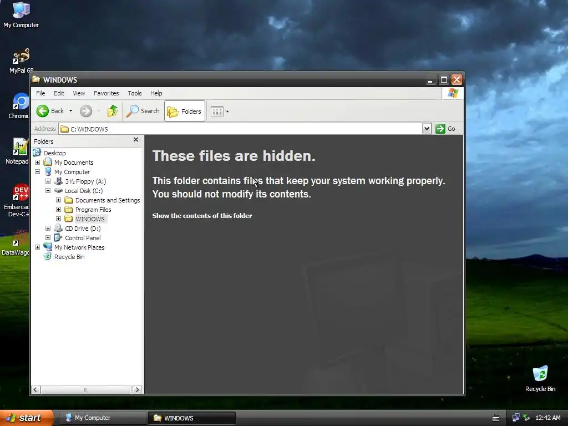Select CD Drive (D:) in tree
The height and width of the screenshot is (426, 568).
tap(83, 228)
